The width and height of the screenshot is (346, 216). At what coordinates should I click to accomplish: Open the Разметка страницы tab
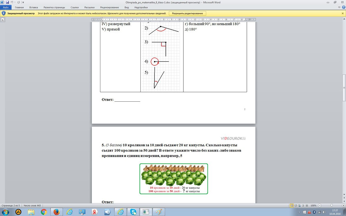click(54, 7)
